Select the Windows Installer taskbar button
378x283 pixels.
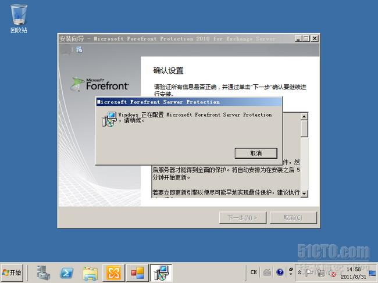(x=161, y=273)
